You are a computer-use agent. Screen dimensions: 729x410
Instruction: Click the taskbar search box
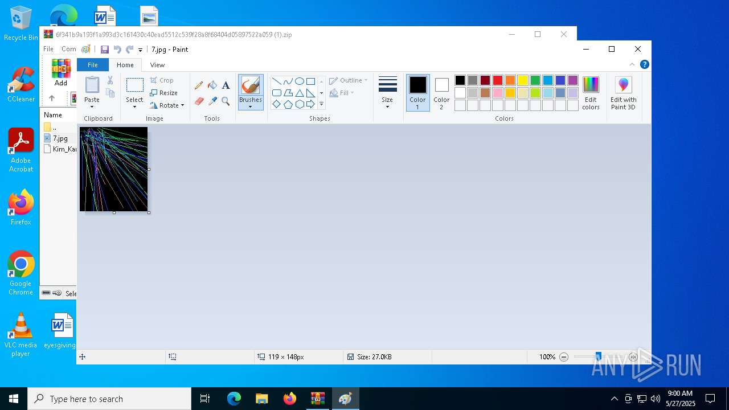pyautogui.click(x=109, y=399)
